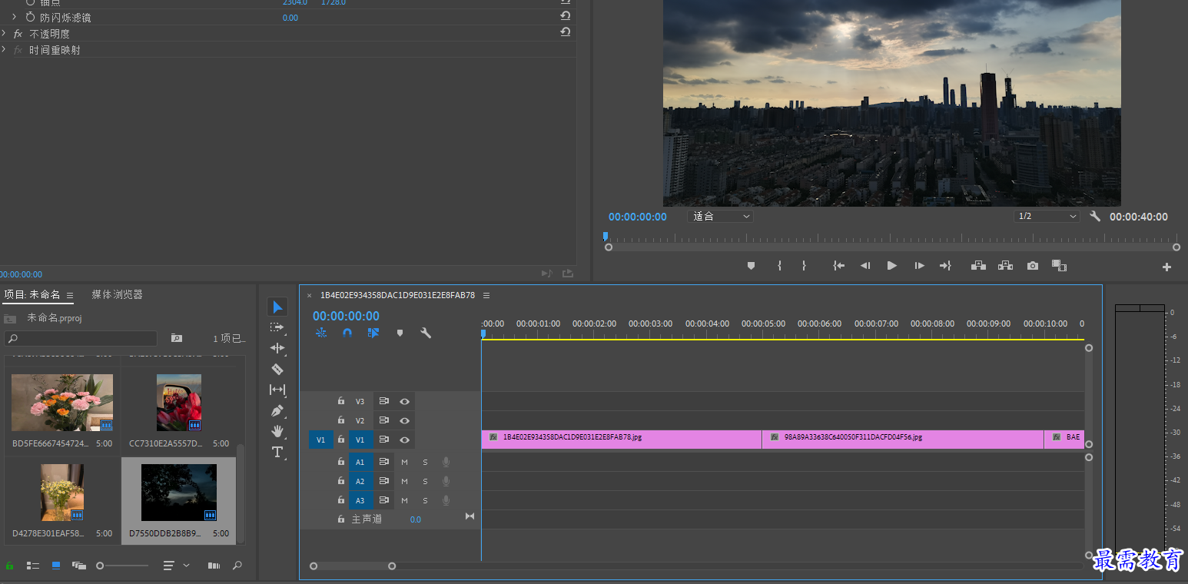The image size is (1188, 584).
Task: Hide track V3 with eye icon
Action: click(404, 401)
